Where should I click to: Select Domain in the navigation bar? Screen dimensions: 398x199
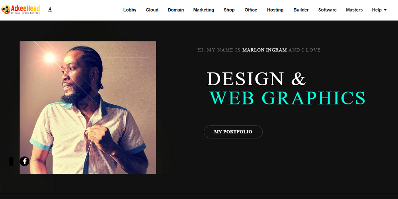coord(176,10)
